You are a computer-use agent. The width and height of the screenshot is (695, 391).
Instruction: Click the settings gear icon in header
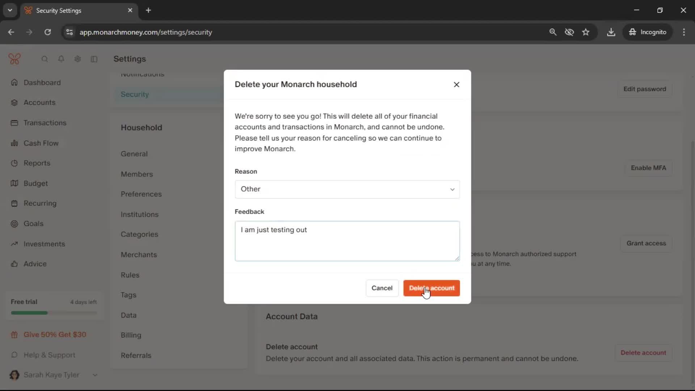[x=77, y=59]
